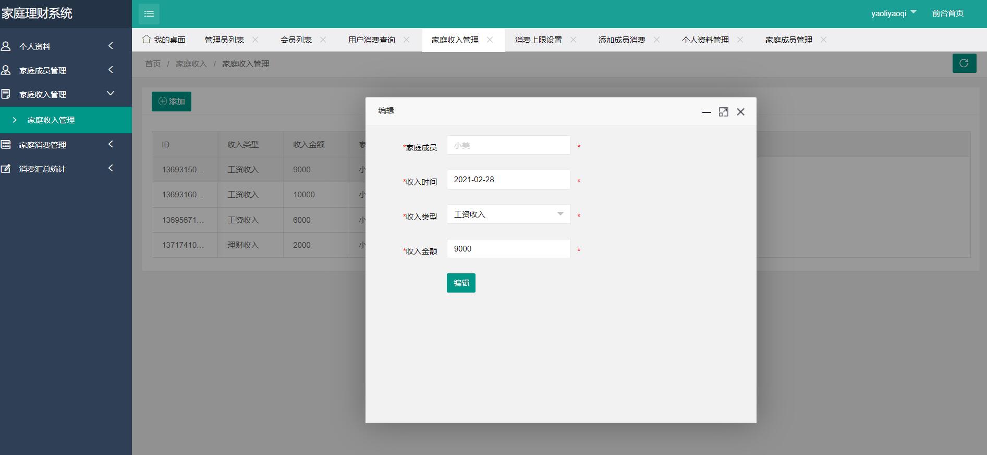Viewport: 987px width, 455px height.
Task: Click table cell 13717410...
Action: 185,245
